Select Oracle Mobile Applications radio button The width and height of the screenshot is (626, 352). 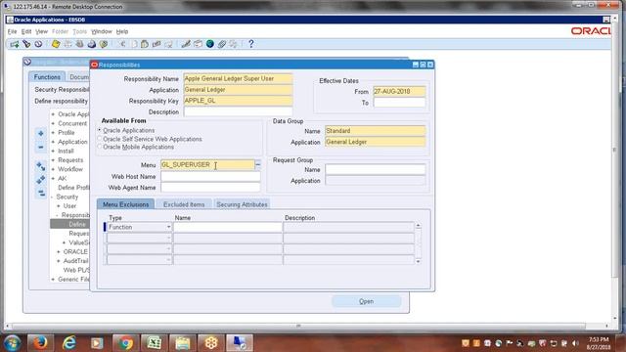(100, 147)
